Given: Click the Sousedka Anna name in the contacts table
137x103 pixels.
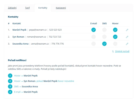Looking at the screenshot, I should coord(20,44).
